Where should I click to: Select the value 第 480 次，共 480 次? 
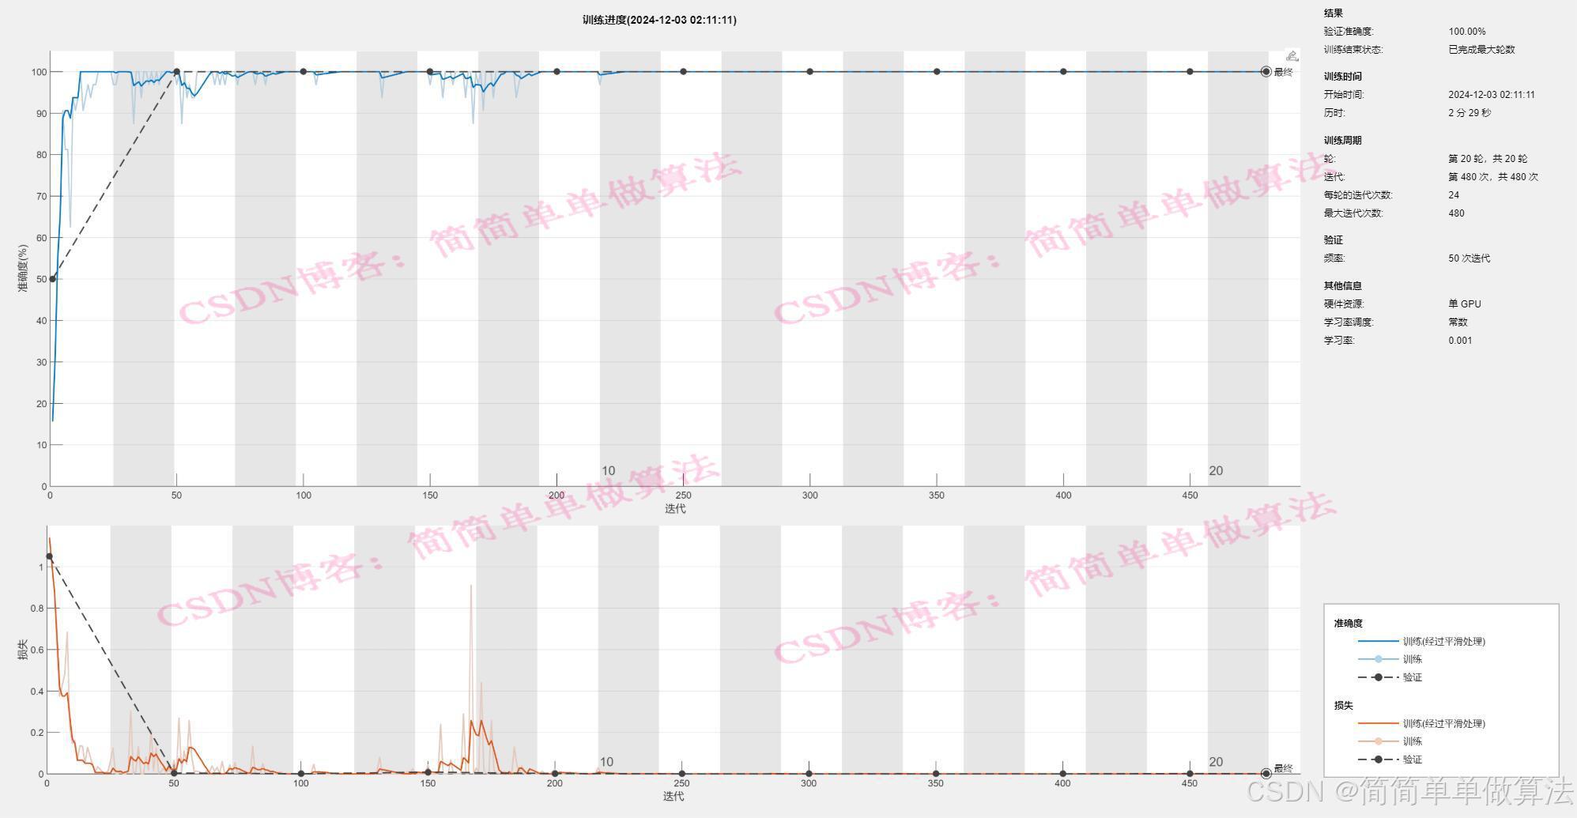[x=1493, y=177]
